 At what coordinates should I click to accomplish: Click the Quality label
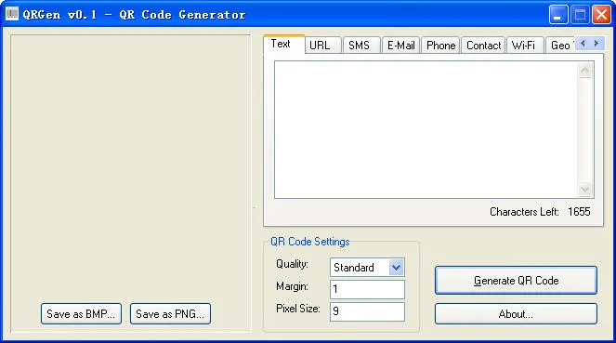click(x=292, y=264)
